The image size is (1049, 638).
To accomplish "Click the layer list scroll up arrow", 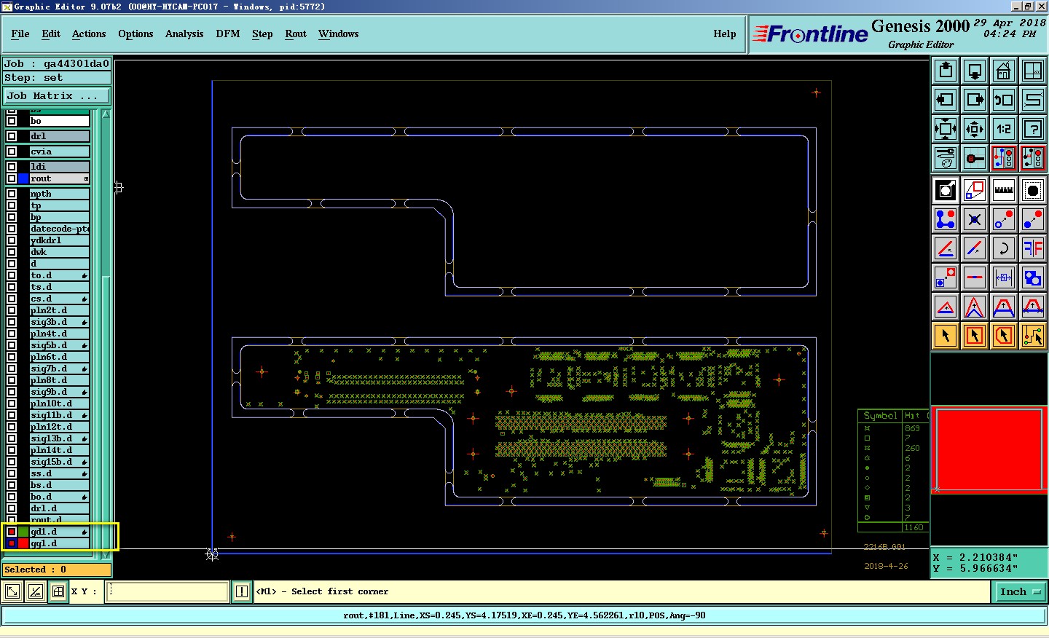I will (x=106, y=114).
